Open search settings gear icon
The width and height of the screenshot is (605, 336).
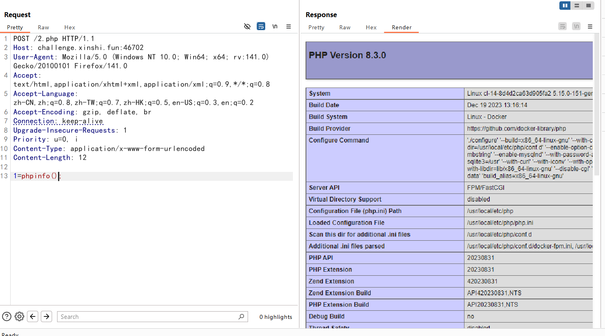click(x=20, y=316)
